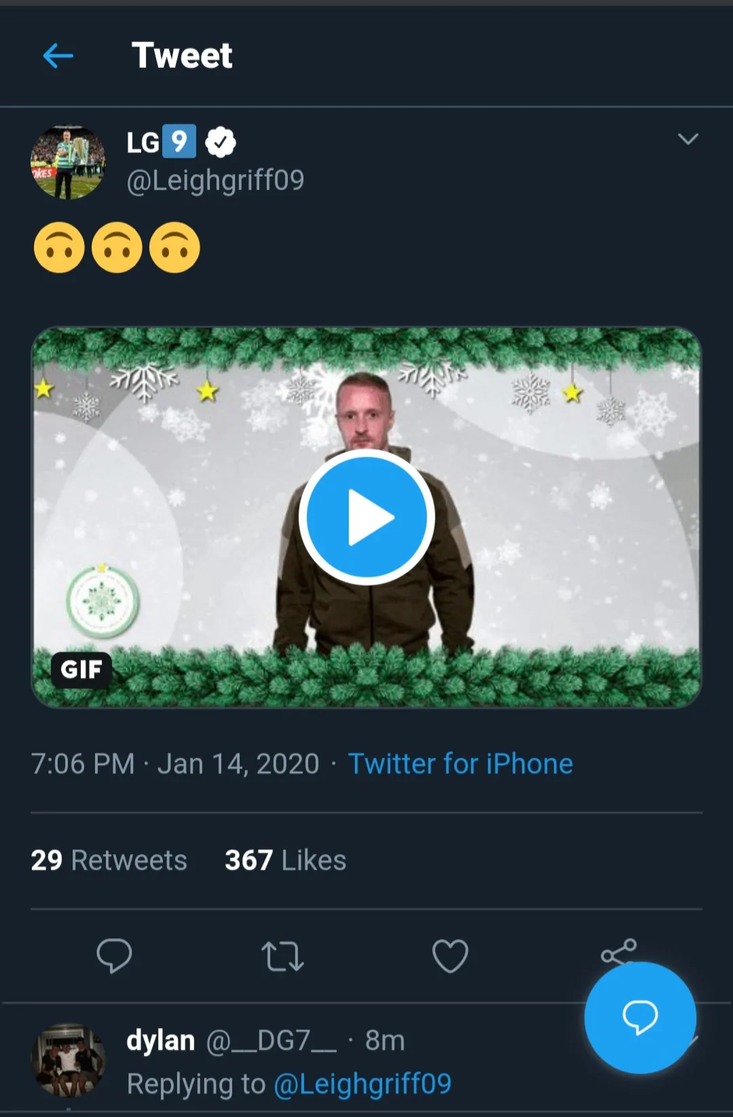Tap the Tweet title in the header

click(x=182, y=55)
